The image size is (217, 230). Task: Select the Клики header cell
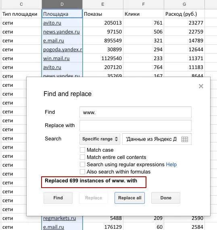(x=144, y=14)
